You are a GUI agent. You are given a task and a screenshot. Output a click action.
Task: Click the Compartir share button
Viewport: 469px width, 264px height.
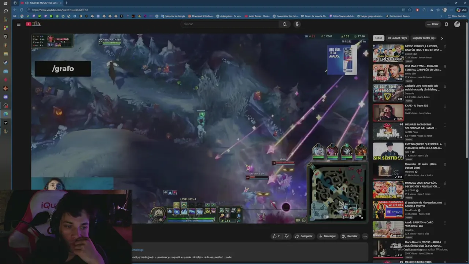(304, 236)
